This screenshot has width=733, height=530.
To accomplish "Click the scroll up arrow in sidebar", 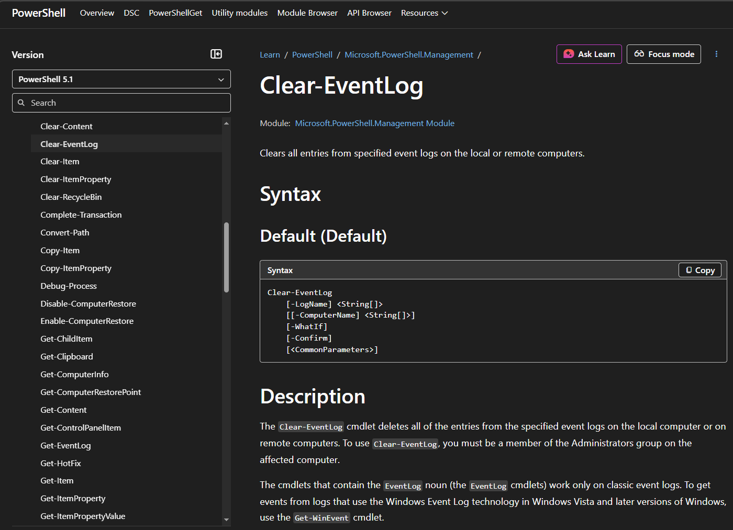I will pyautogui.click(x=226, y=123).
